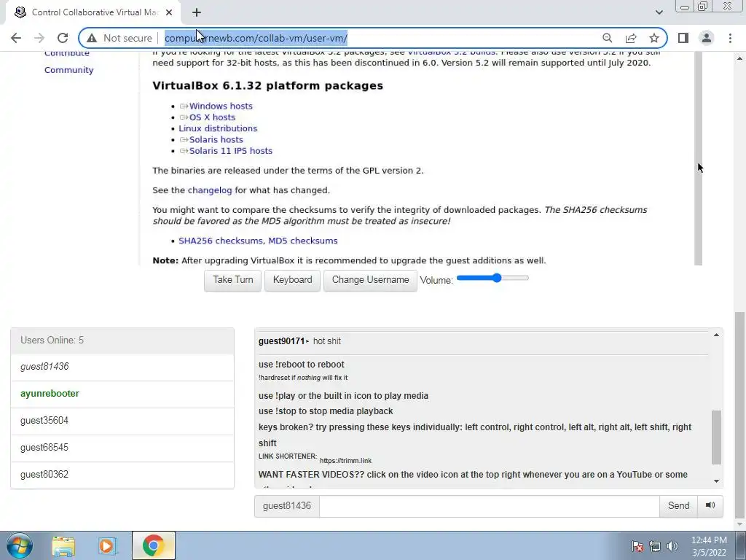
Task: Click the Not secure warning icon
Action: click(x=92, y=38)
